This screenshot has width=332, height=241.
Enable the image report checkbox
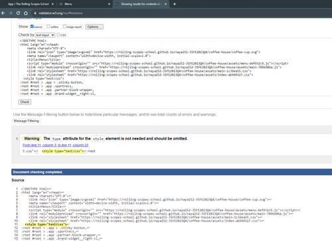coord(64,27)
